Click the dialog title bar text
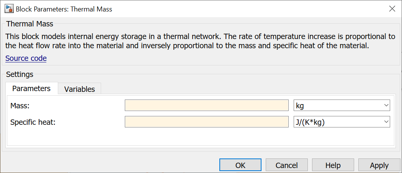Screen dimensions: 402x173 click(64, 9)
